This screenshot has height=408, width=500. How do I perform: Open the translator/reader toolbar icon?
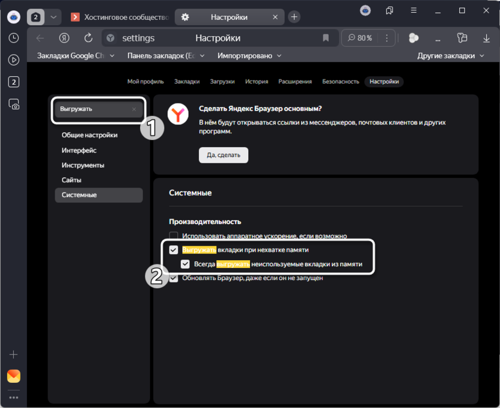[x=462, y=38]
